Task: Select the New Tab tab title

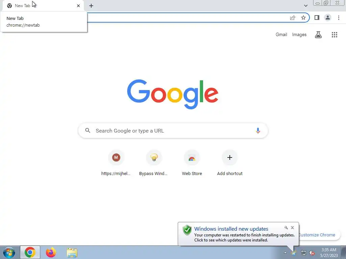Action: [x=22, y=6]
